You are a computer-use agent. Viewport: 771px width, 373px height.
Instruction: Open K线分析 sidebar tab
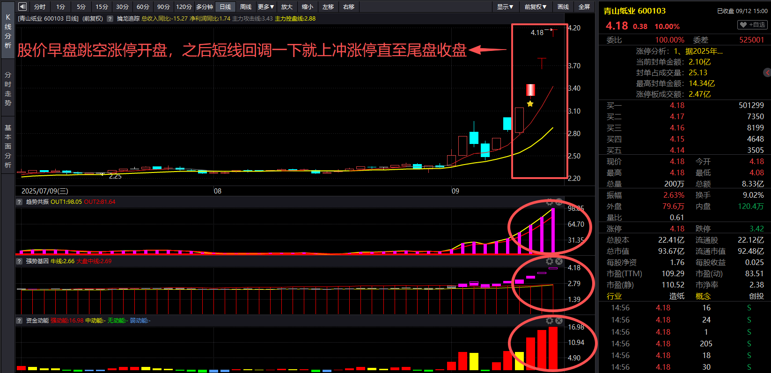tap(8, 31)
